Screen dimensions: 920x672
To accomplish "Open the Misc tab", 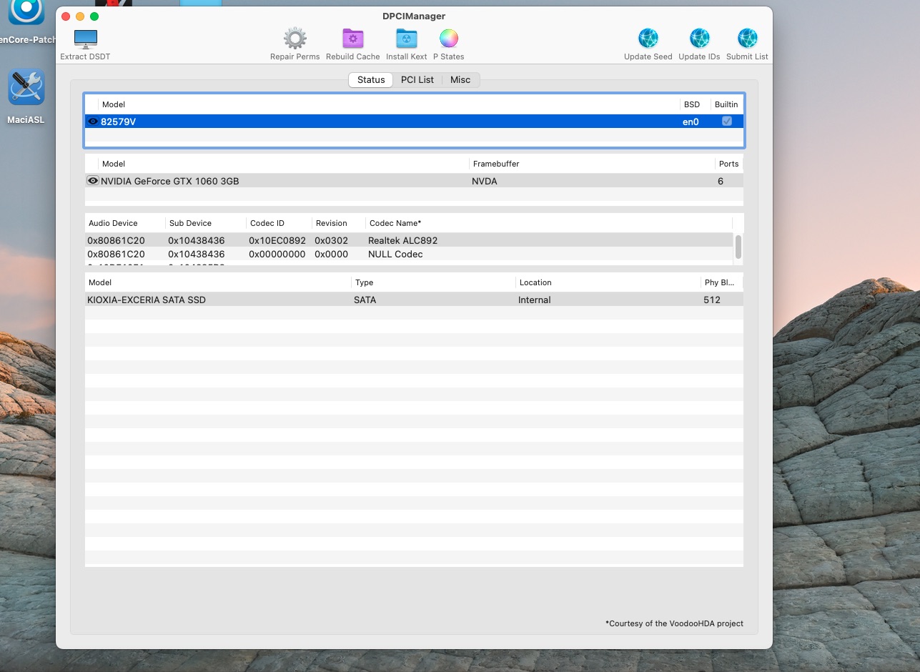I will (x=460, y=80).
